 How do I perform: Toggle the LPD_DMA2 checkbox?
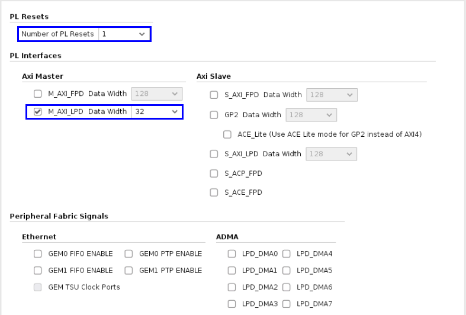pyautogui.click(x=232, y=287)
